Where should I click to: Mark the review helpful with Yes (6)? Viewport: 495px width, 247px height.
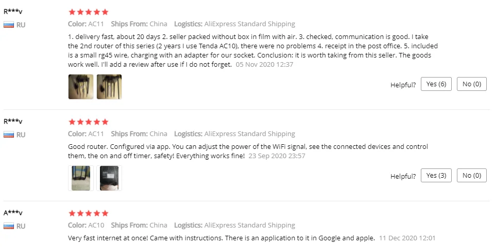click(436, 84)
